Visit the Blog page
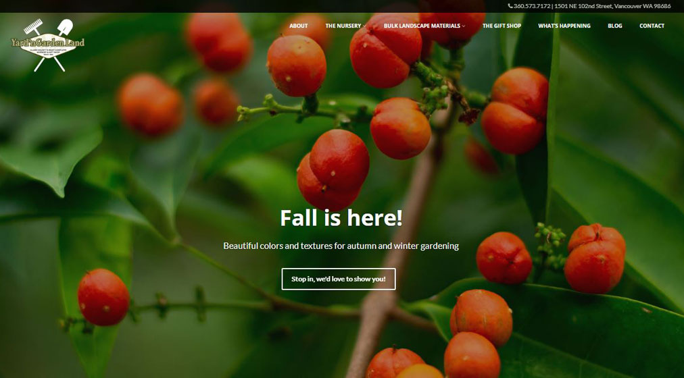Image resolution: width=684 pixels, height=378 pixels. 614,26
